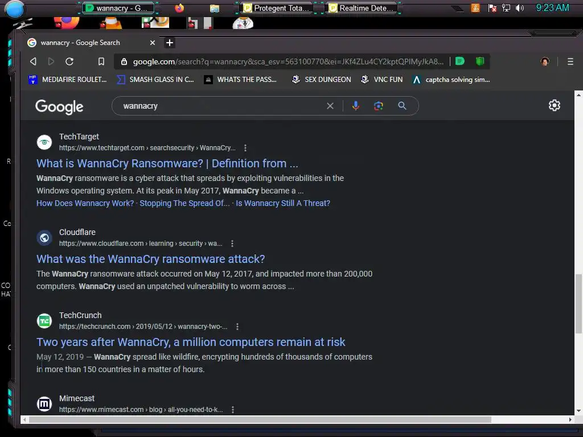
Task: Open 'Stopping The Spread Of...' sitelink
Action: click(184, 203)
